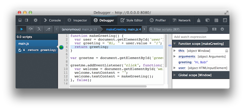Expand the 'arguments' variable
245x110 pixels.
(x=175, y=57)
